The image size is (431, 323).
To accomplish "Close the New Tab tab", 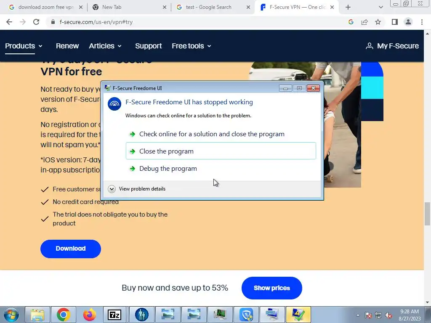I will pyautogui.click(x=165, y=7).
